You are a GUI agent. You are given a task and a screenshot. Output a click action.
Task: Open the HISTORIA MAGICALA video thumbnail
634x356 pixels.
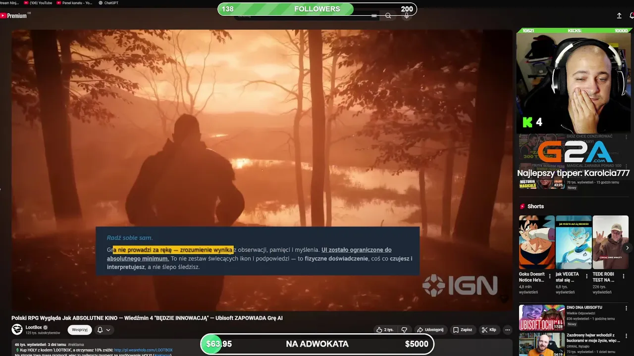(x=542, y=183)
